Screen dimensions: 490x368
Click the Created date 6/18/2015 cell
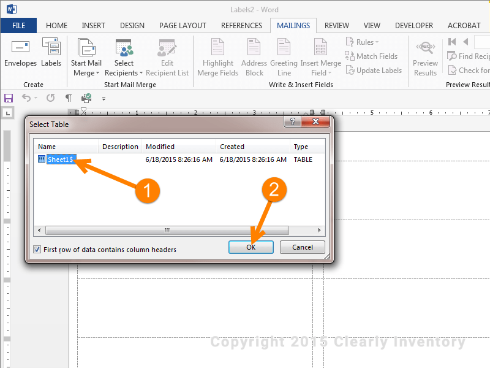pos(253,159)
